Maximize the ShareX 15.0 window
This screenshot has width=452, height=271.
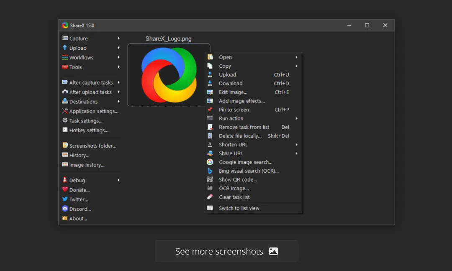pos(367,26)
